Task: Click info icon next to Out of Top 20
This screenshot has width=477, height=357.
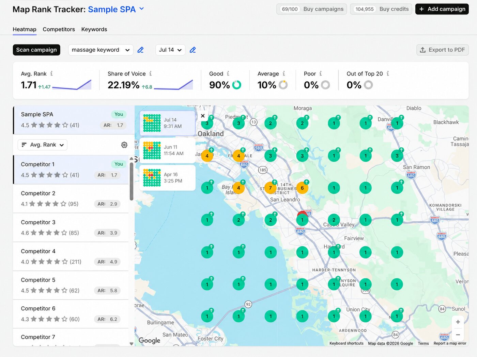Action: tap(388, 73)
